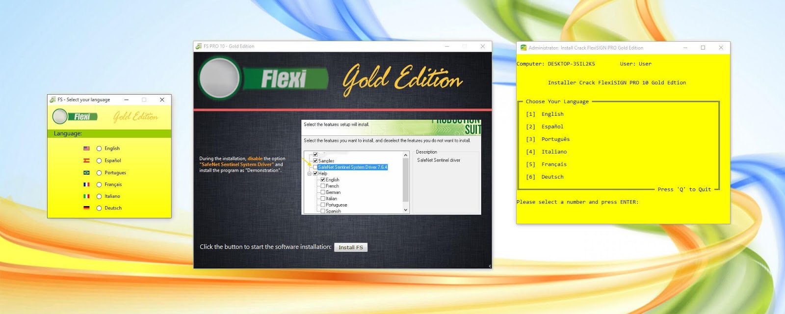The image size is (785, 314).
Task: Click the Brazil flag icon
Action: pos(86,173)
